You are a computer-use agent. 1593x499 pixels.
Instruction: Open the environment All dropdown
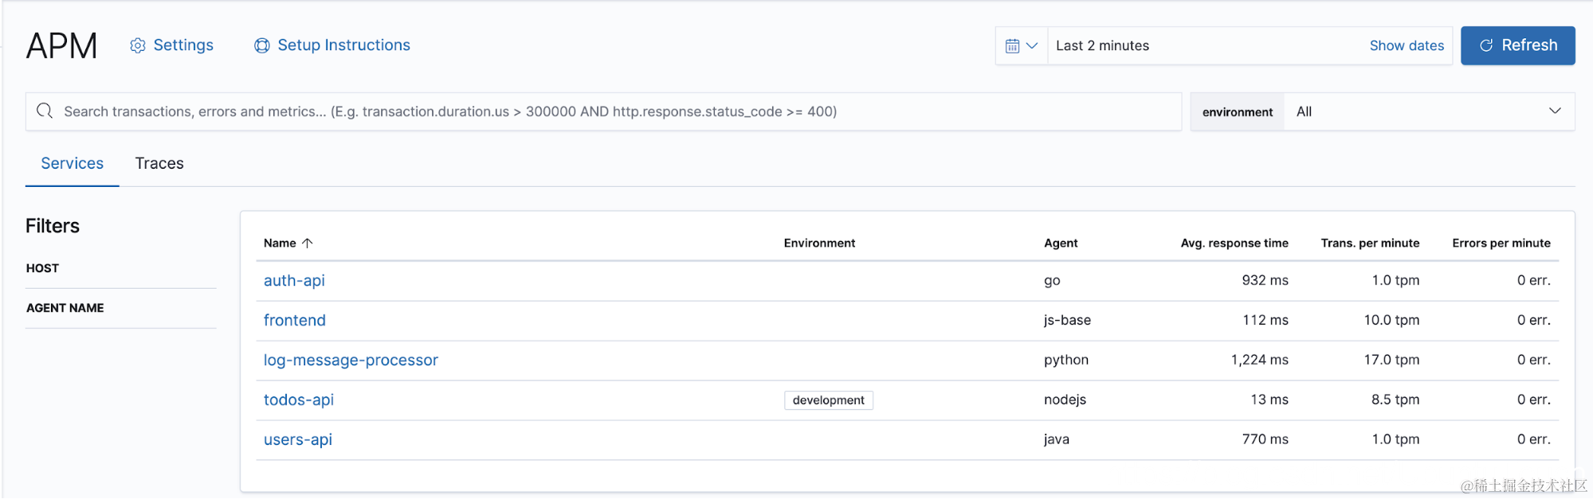tap(1429, 111)
